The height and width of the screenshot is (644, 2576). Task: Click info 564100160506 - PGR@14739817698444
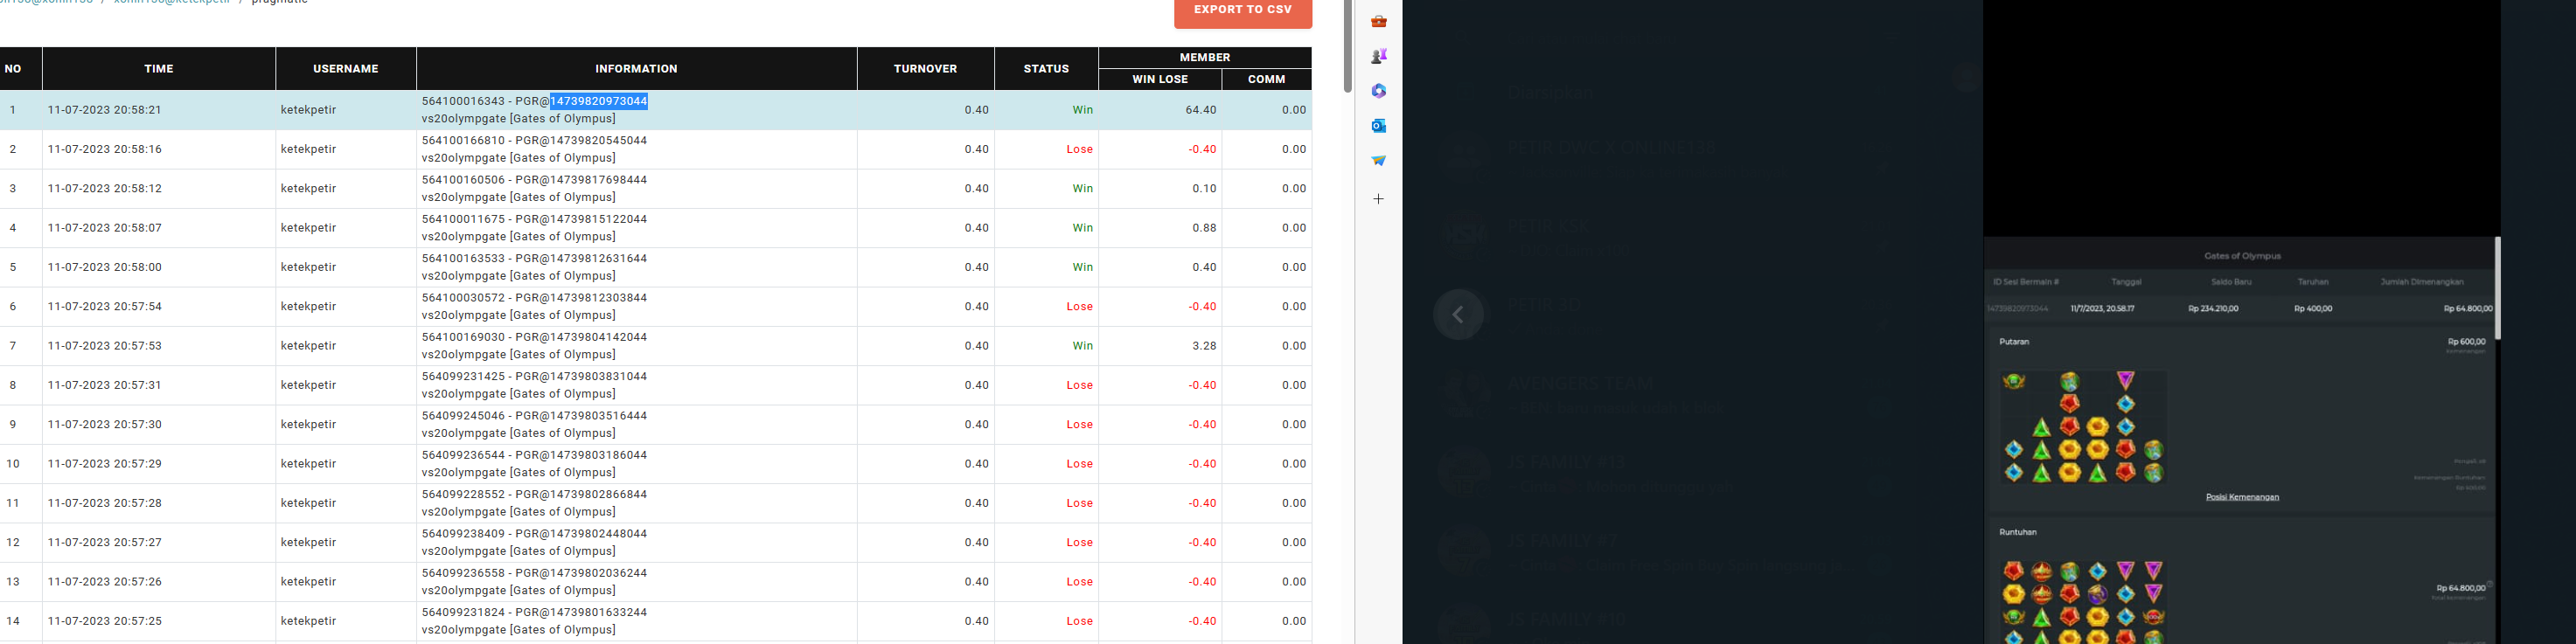[x=534, y=180]
